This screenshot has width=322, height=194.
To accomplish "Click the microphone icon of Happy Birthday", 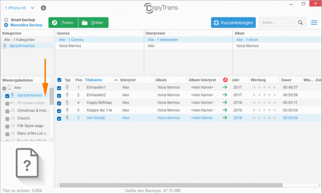I will [x=67, y=102].
